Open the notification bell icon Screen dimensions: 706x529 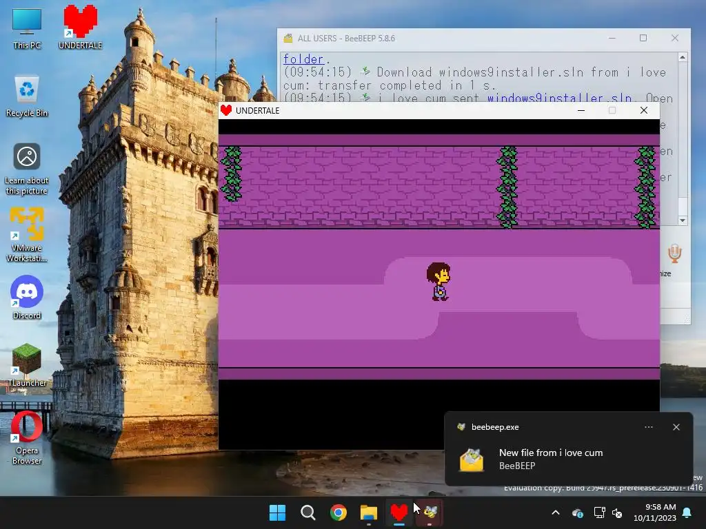(x=687, y=512)
